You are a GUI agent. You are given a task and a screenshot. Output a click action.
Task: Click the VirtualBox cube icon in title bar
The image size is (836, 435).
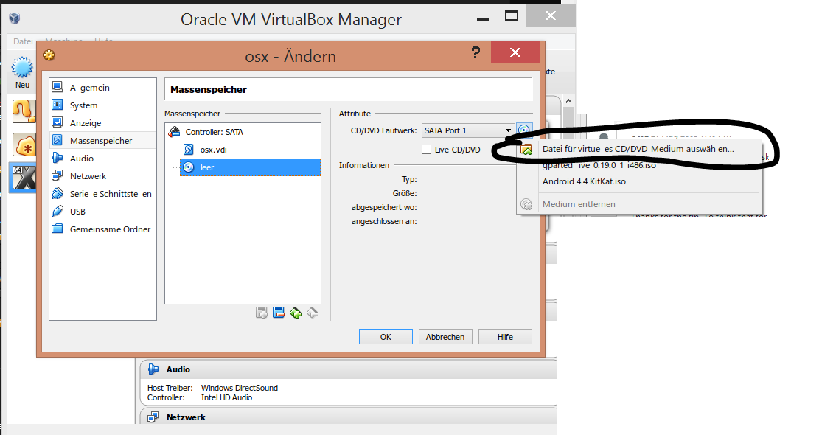click(15, 18)
